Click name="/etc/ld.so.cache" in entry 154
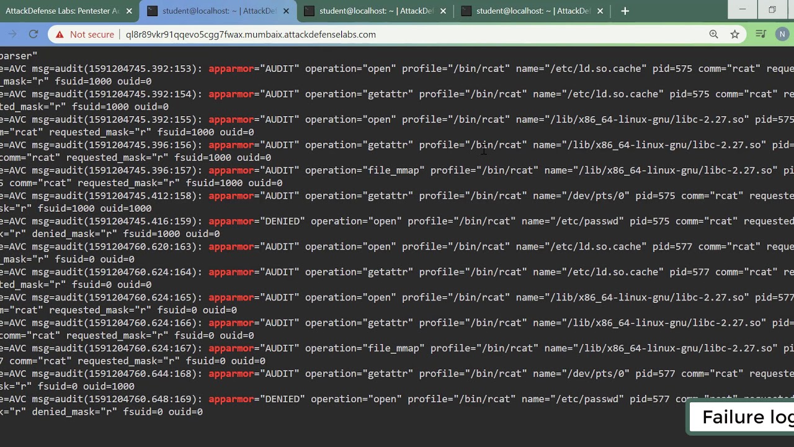 598,94
